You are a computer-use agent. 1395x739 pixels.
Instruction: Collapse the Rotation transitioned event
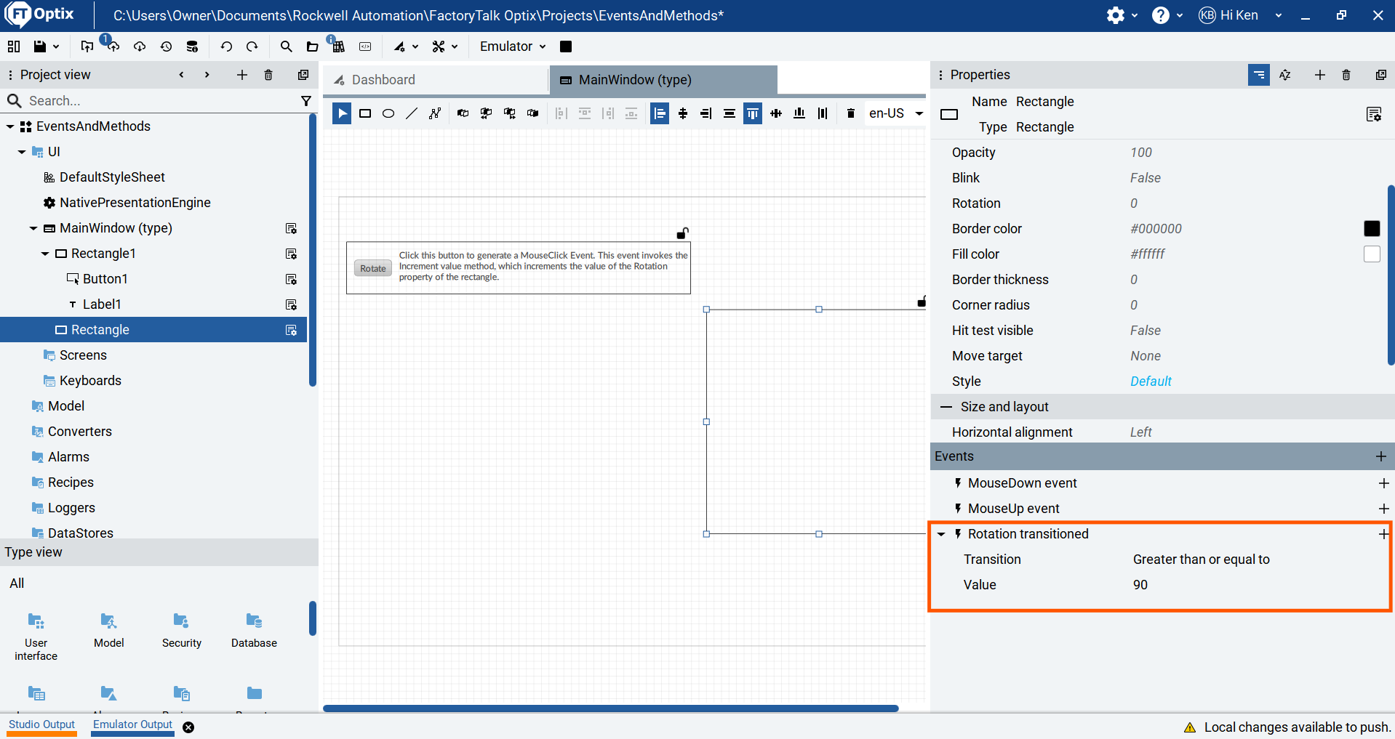coord(941,534)
